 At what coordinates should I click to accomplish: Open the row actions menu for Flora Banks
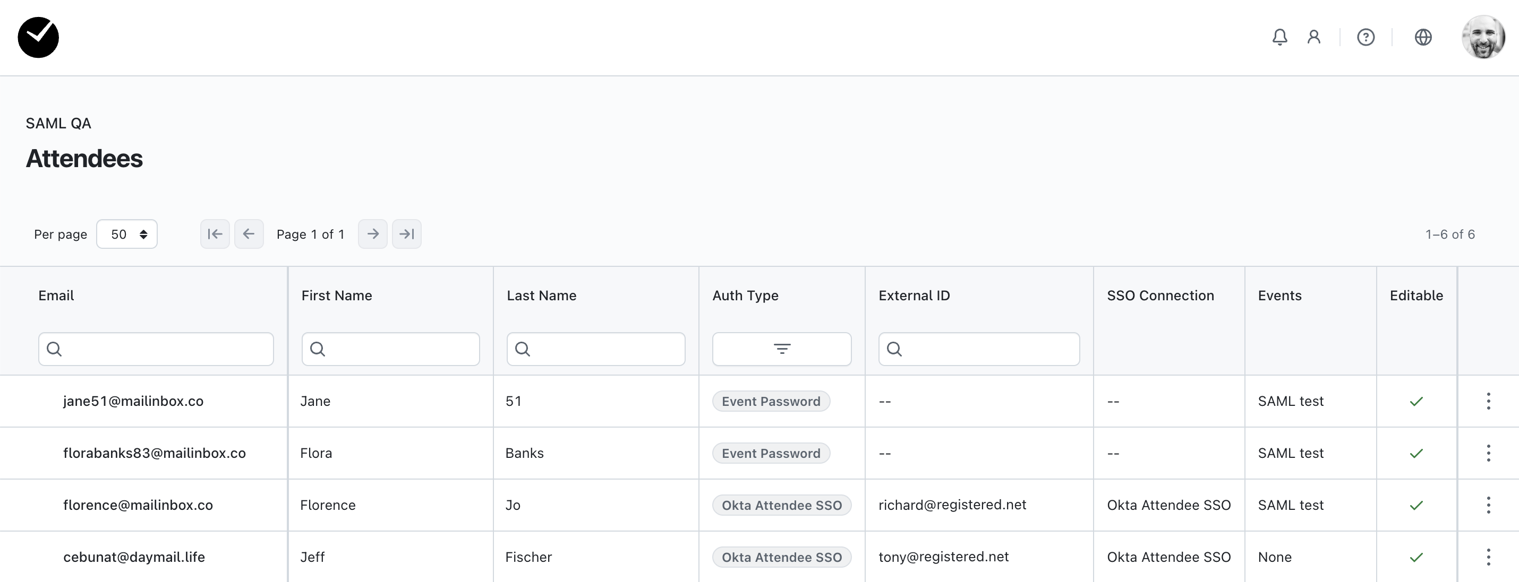(1488, 453)
